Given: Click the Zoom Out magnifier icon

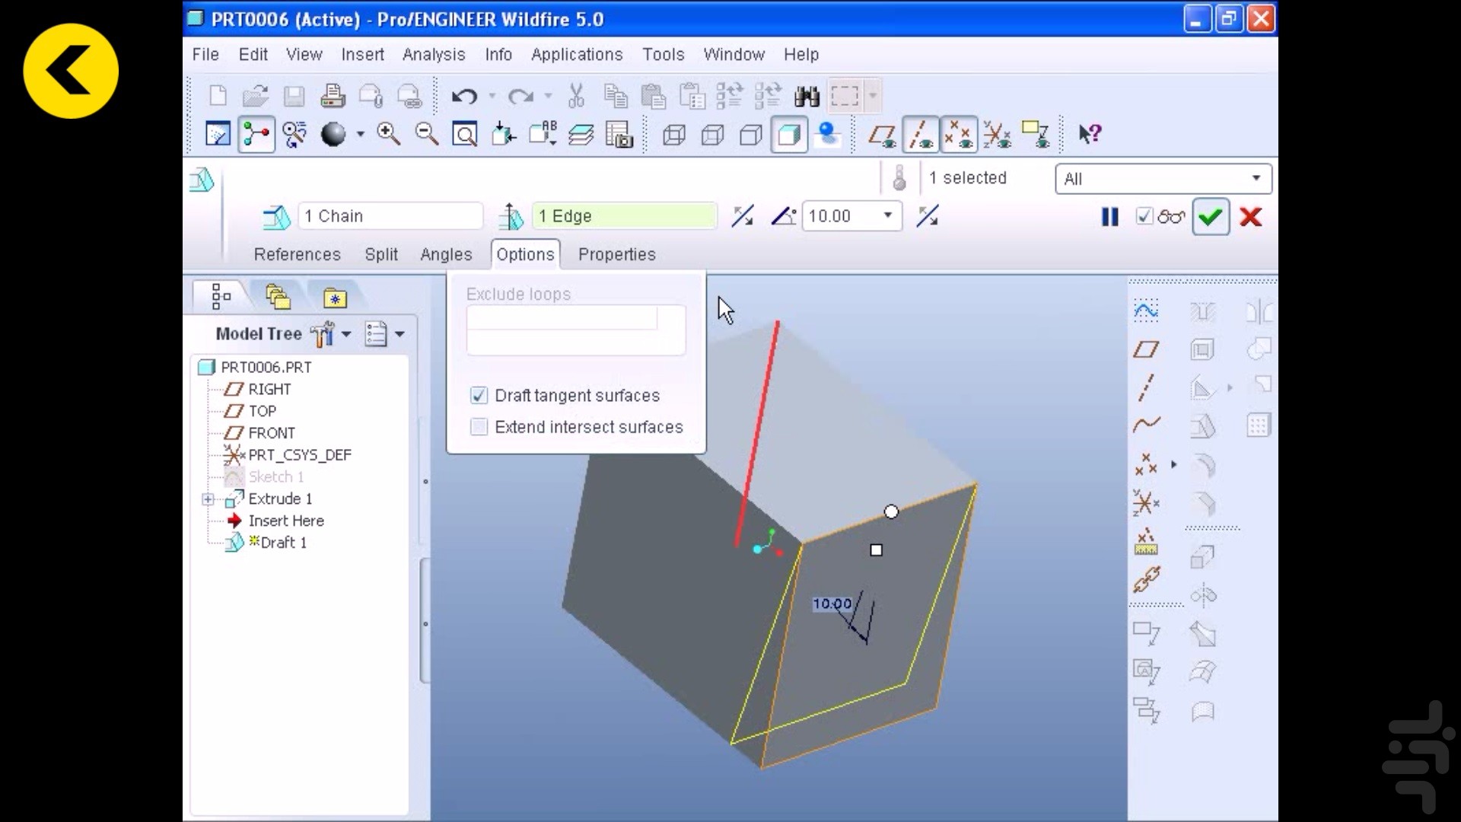Looking at the screenshot, I should pyautogui.click(x=427, y=135).
